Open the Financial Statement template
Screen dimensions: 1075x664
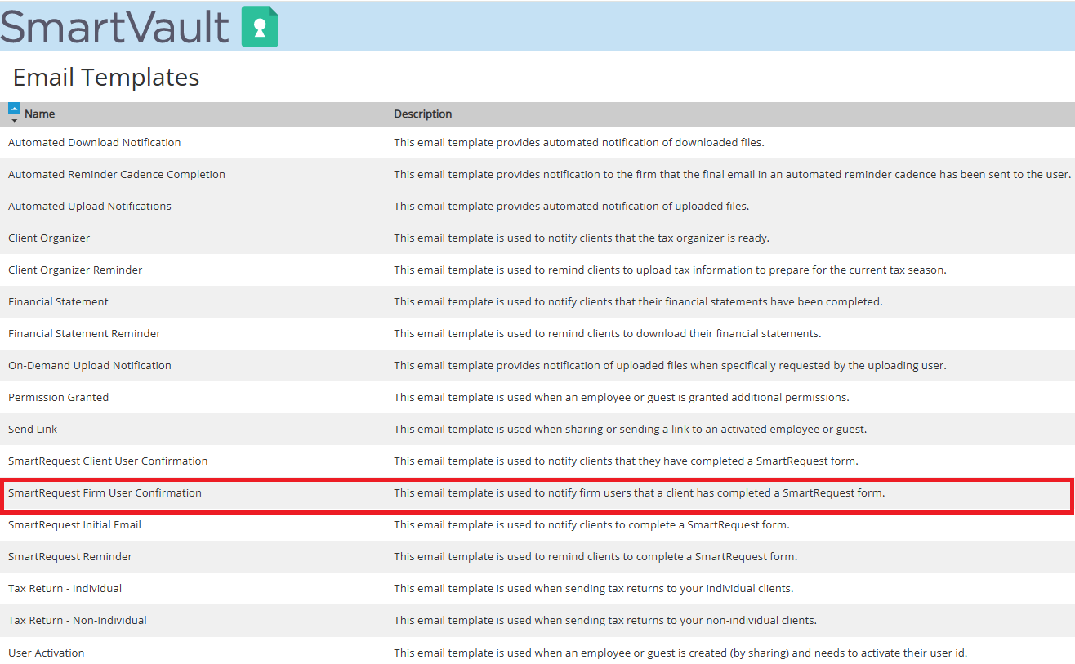[58, 301]
